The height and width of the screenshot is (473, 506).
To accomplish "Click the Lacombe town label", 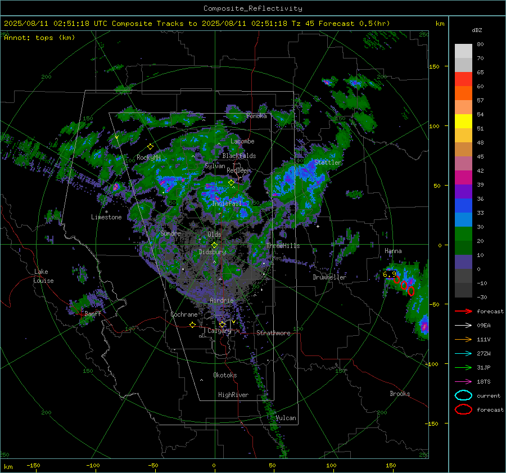I will click(242, 141).
